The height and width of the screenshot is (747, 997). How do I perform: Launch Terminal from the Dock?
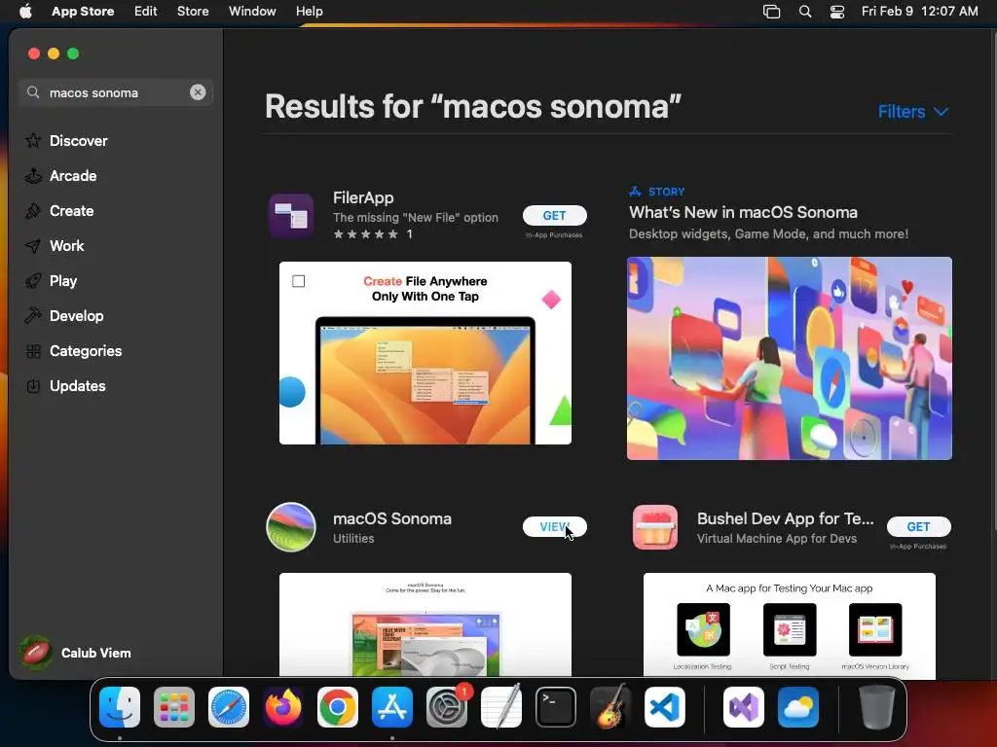click(556, 707)
